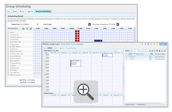This screenshot has width=172, height=112.
Task: Click the Activity Date sort arrow
Action: [x=134, y=54]
